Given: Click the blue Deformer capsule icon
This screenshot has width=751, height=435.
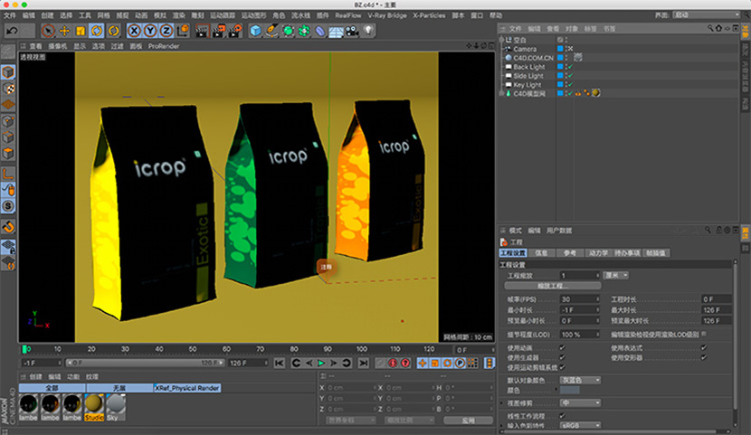Looking at the screenshot, I should point(320,31).
